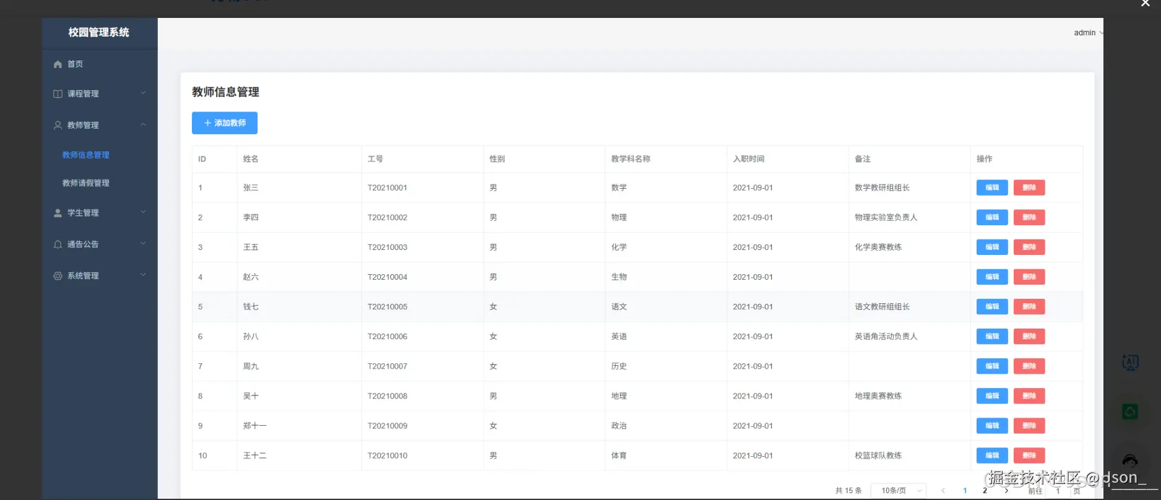1161x500 pixels.
Task: Delete the teacher row 钱七
Action: coord(1029,306)
